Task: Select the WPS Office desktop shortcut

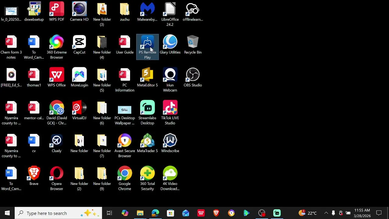Action: point(57,77)
